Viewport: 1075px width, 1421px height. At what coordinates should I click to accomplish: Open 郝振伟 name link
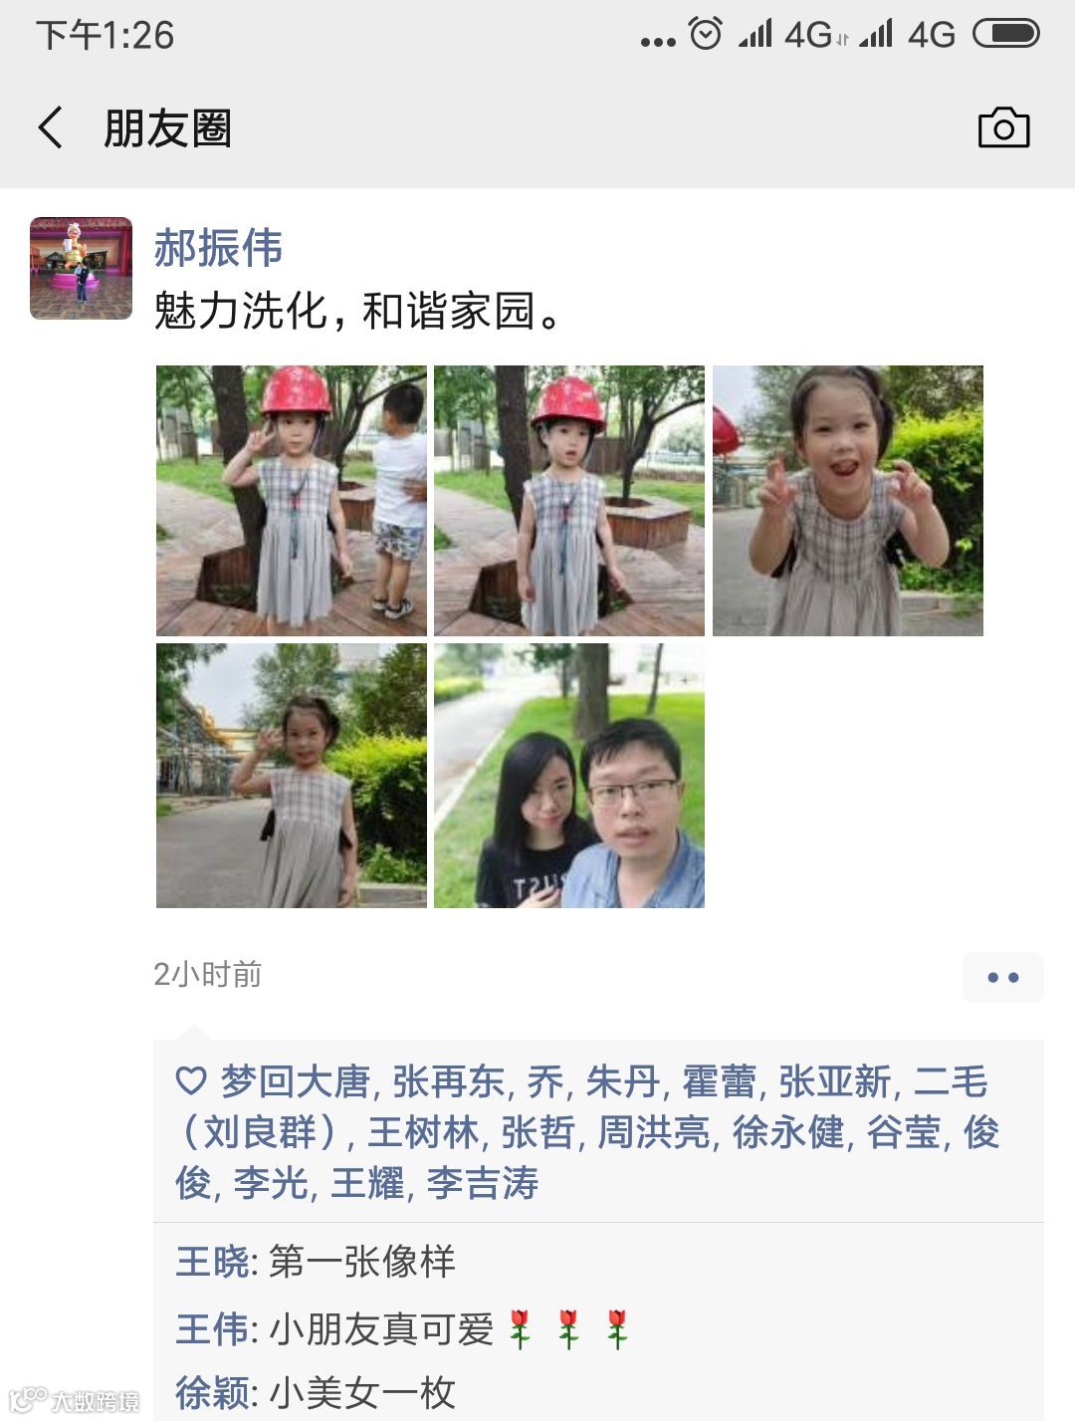[218, 248]
